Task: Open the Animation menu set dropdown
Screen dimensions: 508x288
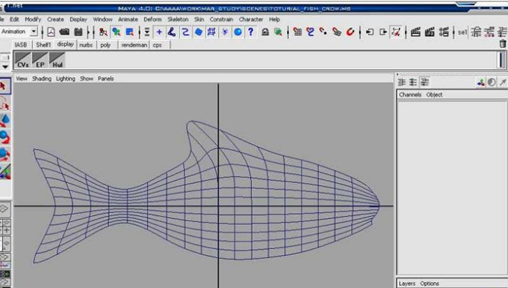Action: pyautogui.click(x=34, y=31)
